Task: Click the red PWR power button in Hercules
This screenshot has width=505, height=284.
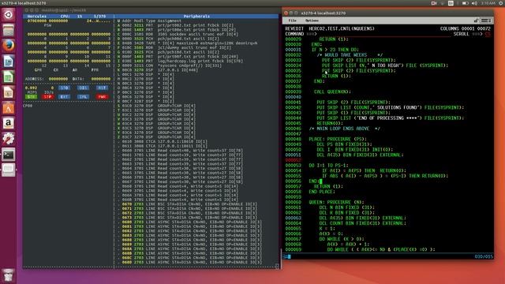Action: (102, 97)
